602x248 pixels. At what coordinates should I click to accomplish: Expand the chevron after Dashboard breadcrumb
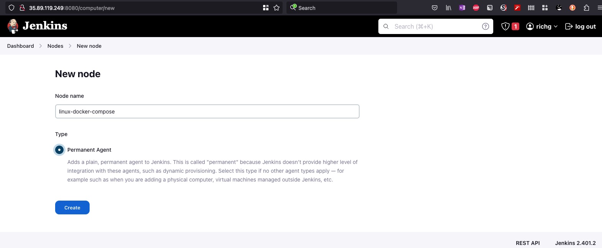point(41,46)
